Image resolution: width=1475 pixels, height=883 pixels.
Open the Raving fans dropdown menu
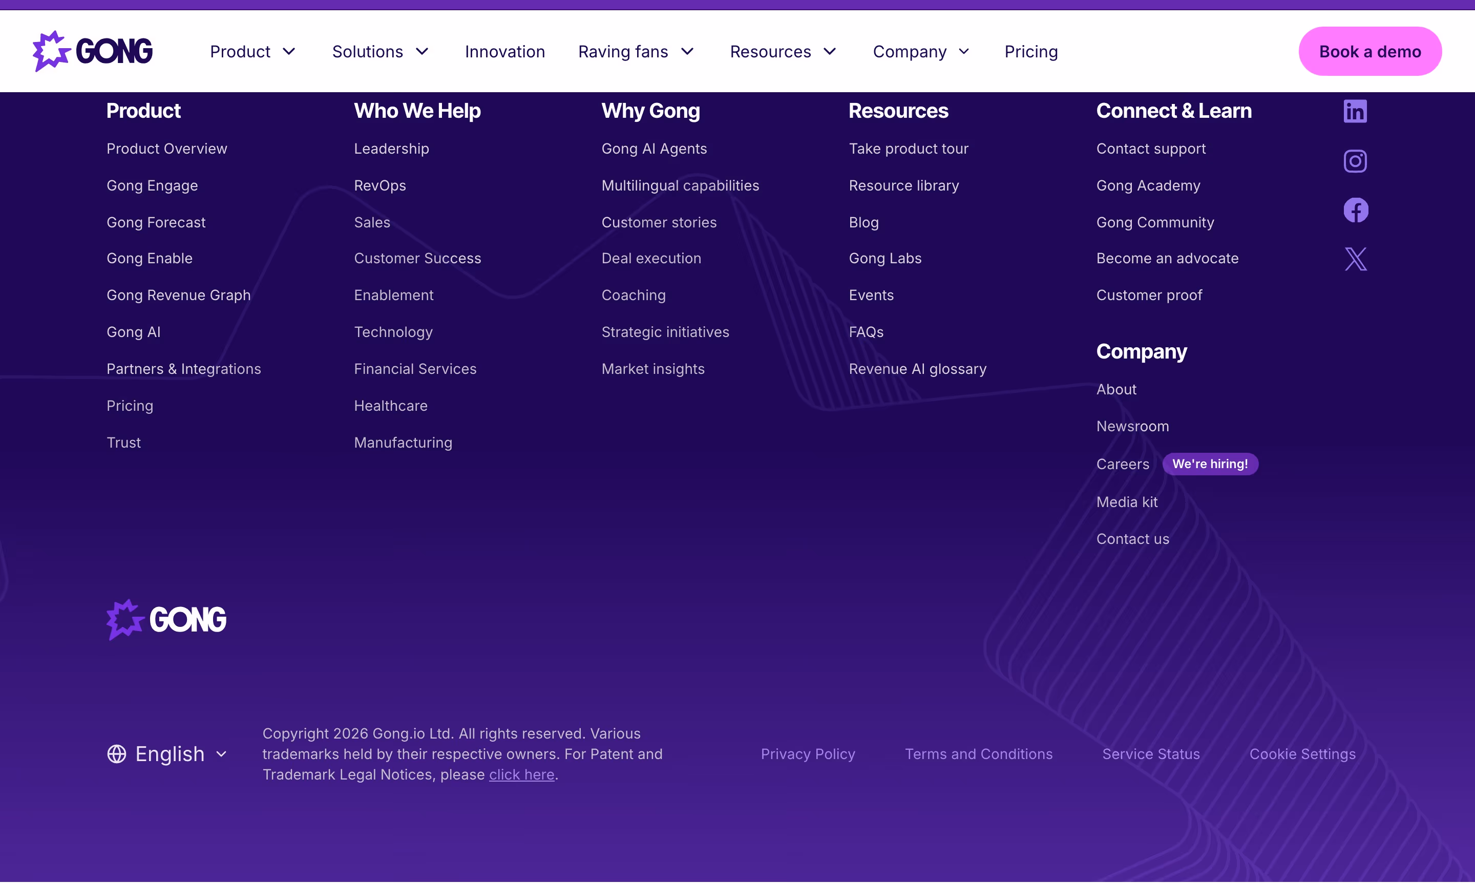636,52
